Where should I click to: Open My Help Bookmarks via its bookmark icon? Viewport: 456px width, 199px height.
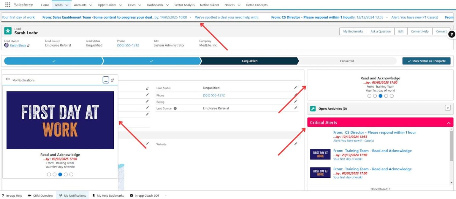pyautogui.click(x=94, y=195)
